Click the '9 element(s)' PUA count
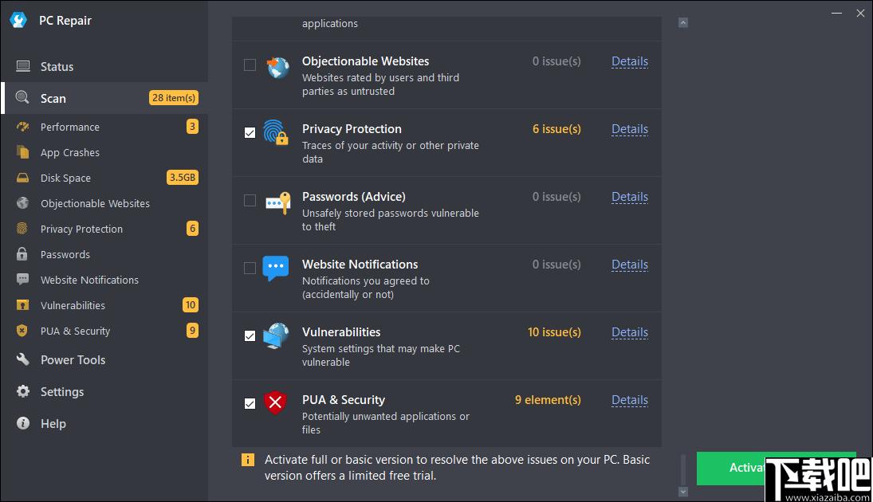This screenshot has width=873, height=502. pyautogui.click(x=548, y=400)
